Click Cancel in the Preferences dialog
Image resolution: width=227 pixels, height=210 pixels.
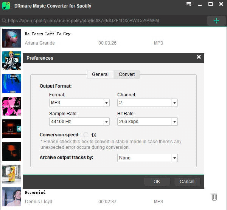click(x=187, y=182)
